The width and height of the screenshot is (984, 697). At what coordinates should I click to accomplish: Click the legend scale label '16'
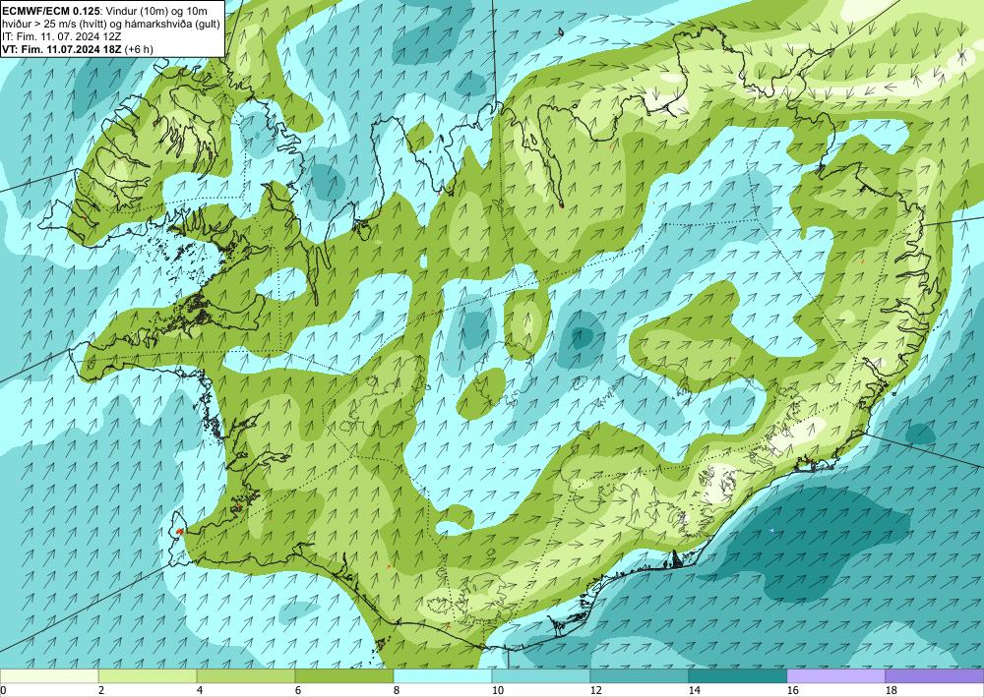[792, 691]
